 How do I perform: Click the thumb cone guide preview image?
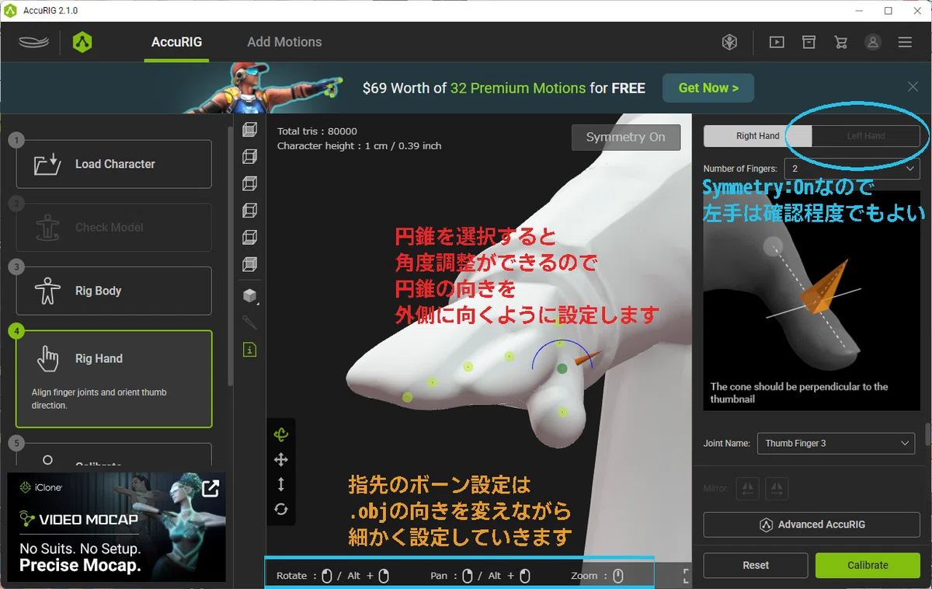tap(812, 301)
